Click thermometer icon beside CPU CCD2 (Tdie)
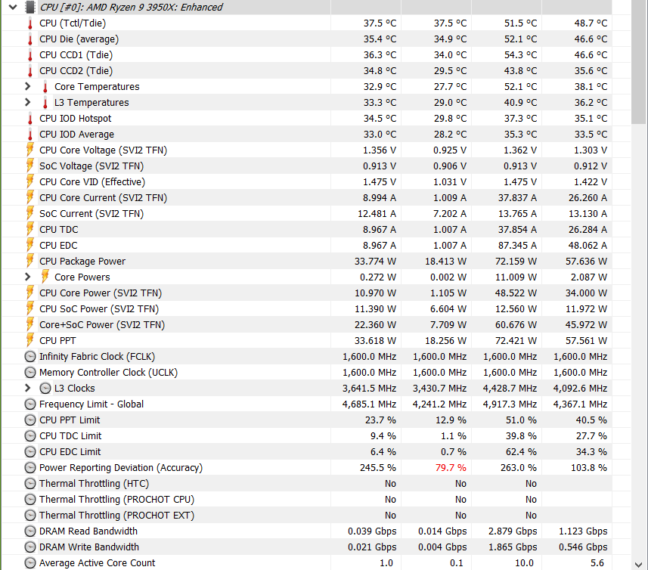The width and height of the screenshot is (648, 570). 30,72
